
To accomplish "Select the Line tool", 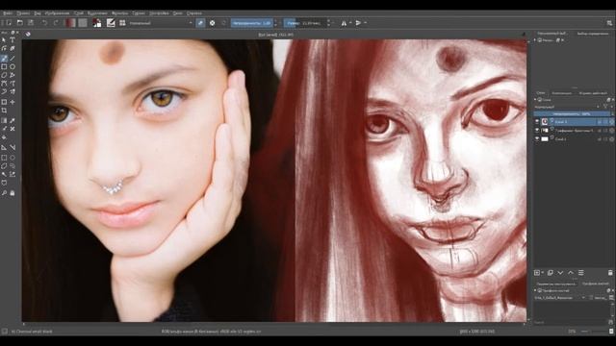I will pos(13,59).
